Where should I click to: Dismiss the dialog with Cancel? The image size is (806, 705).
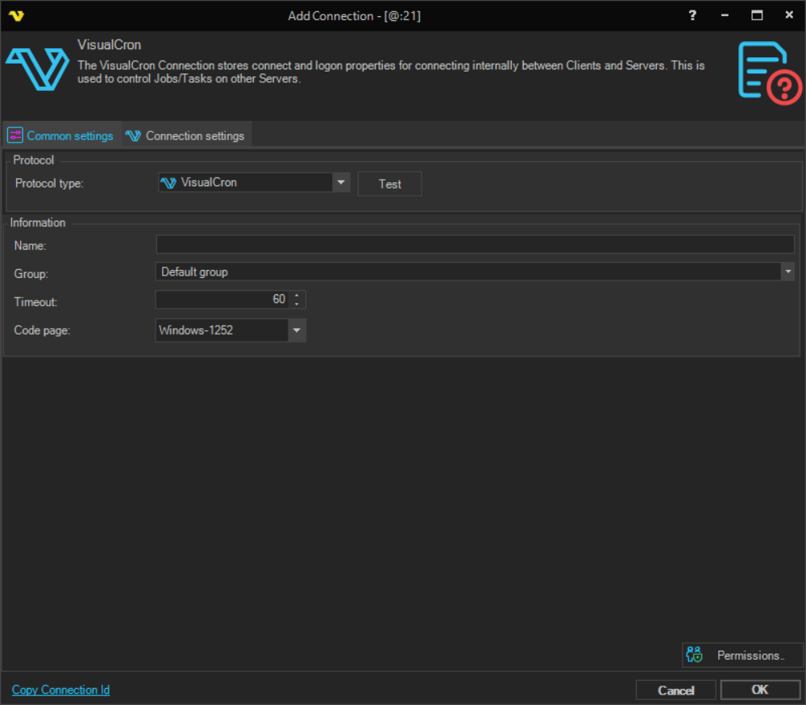point(675,690)
